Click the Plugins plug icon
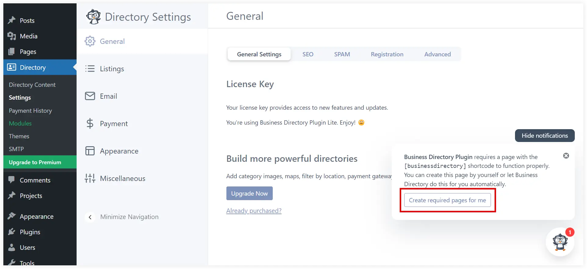The width and height of the screenshot is (587, 269). click(12, 232)
